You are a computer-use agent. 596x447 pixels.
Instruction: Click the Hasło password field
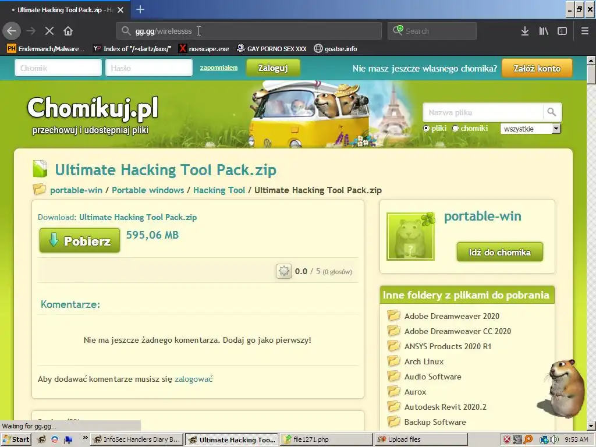click(x=149, y=68)
